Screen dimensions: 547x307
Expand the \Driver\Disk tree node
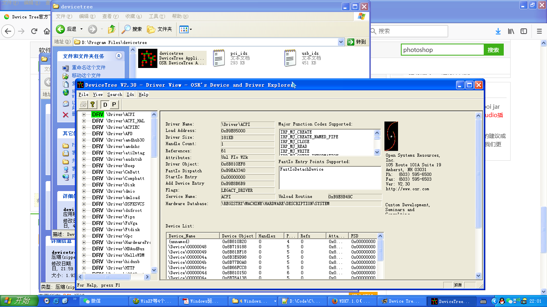click(x=84, y=185)
